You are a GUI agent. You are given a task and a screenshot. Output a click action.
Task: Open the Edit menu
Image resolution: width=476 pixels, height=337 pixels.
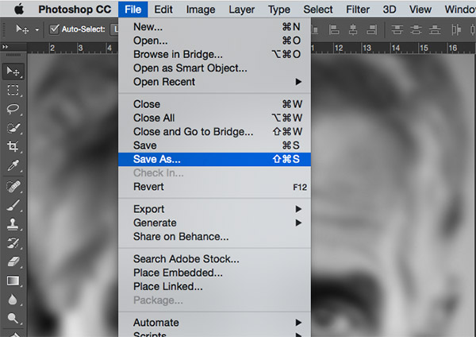[163, 10]
